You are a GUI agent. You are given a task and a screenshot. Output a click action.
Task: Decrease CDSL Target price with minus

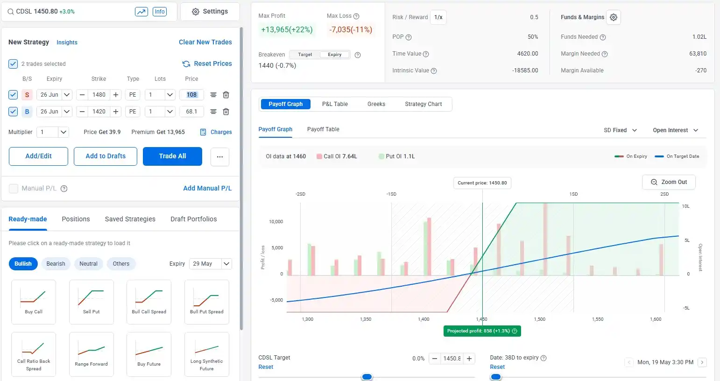pos(435,359)
